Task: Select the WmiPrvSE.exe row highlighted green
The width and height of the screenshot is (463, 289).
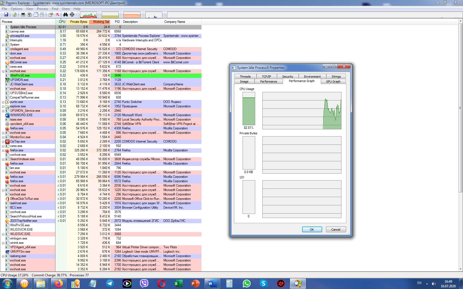Action: pos(101,75)
